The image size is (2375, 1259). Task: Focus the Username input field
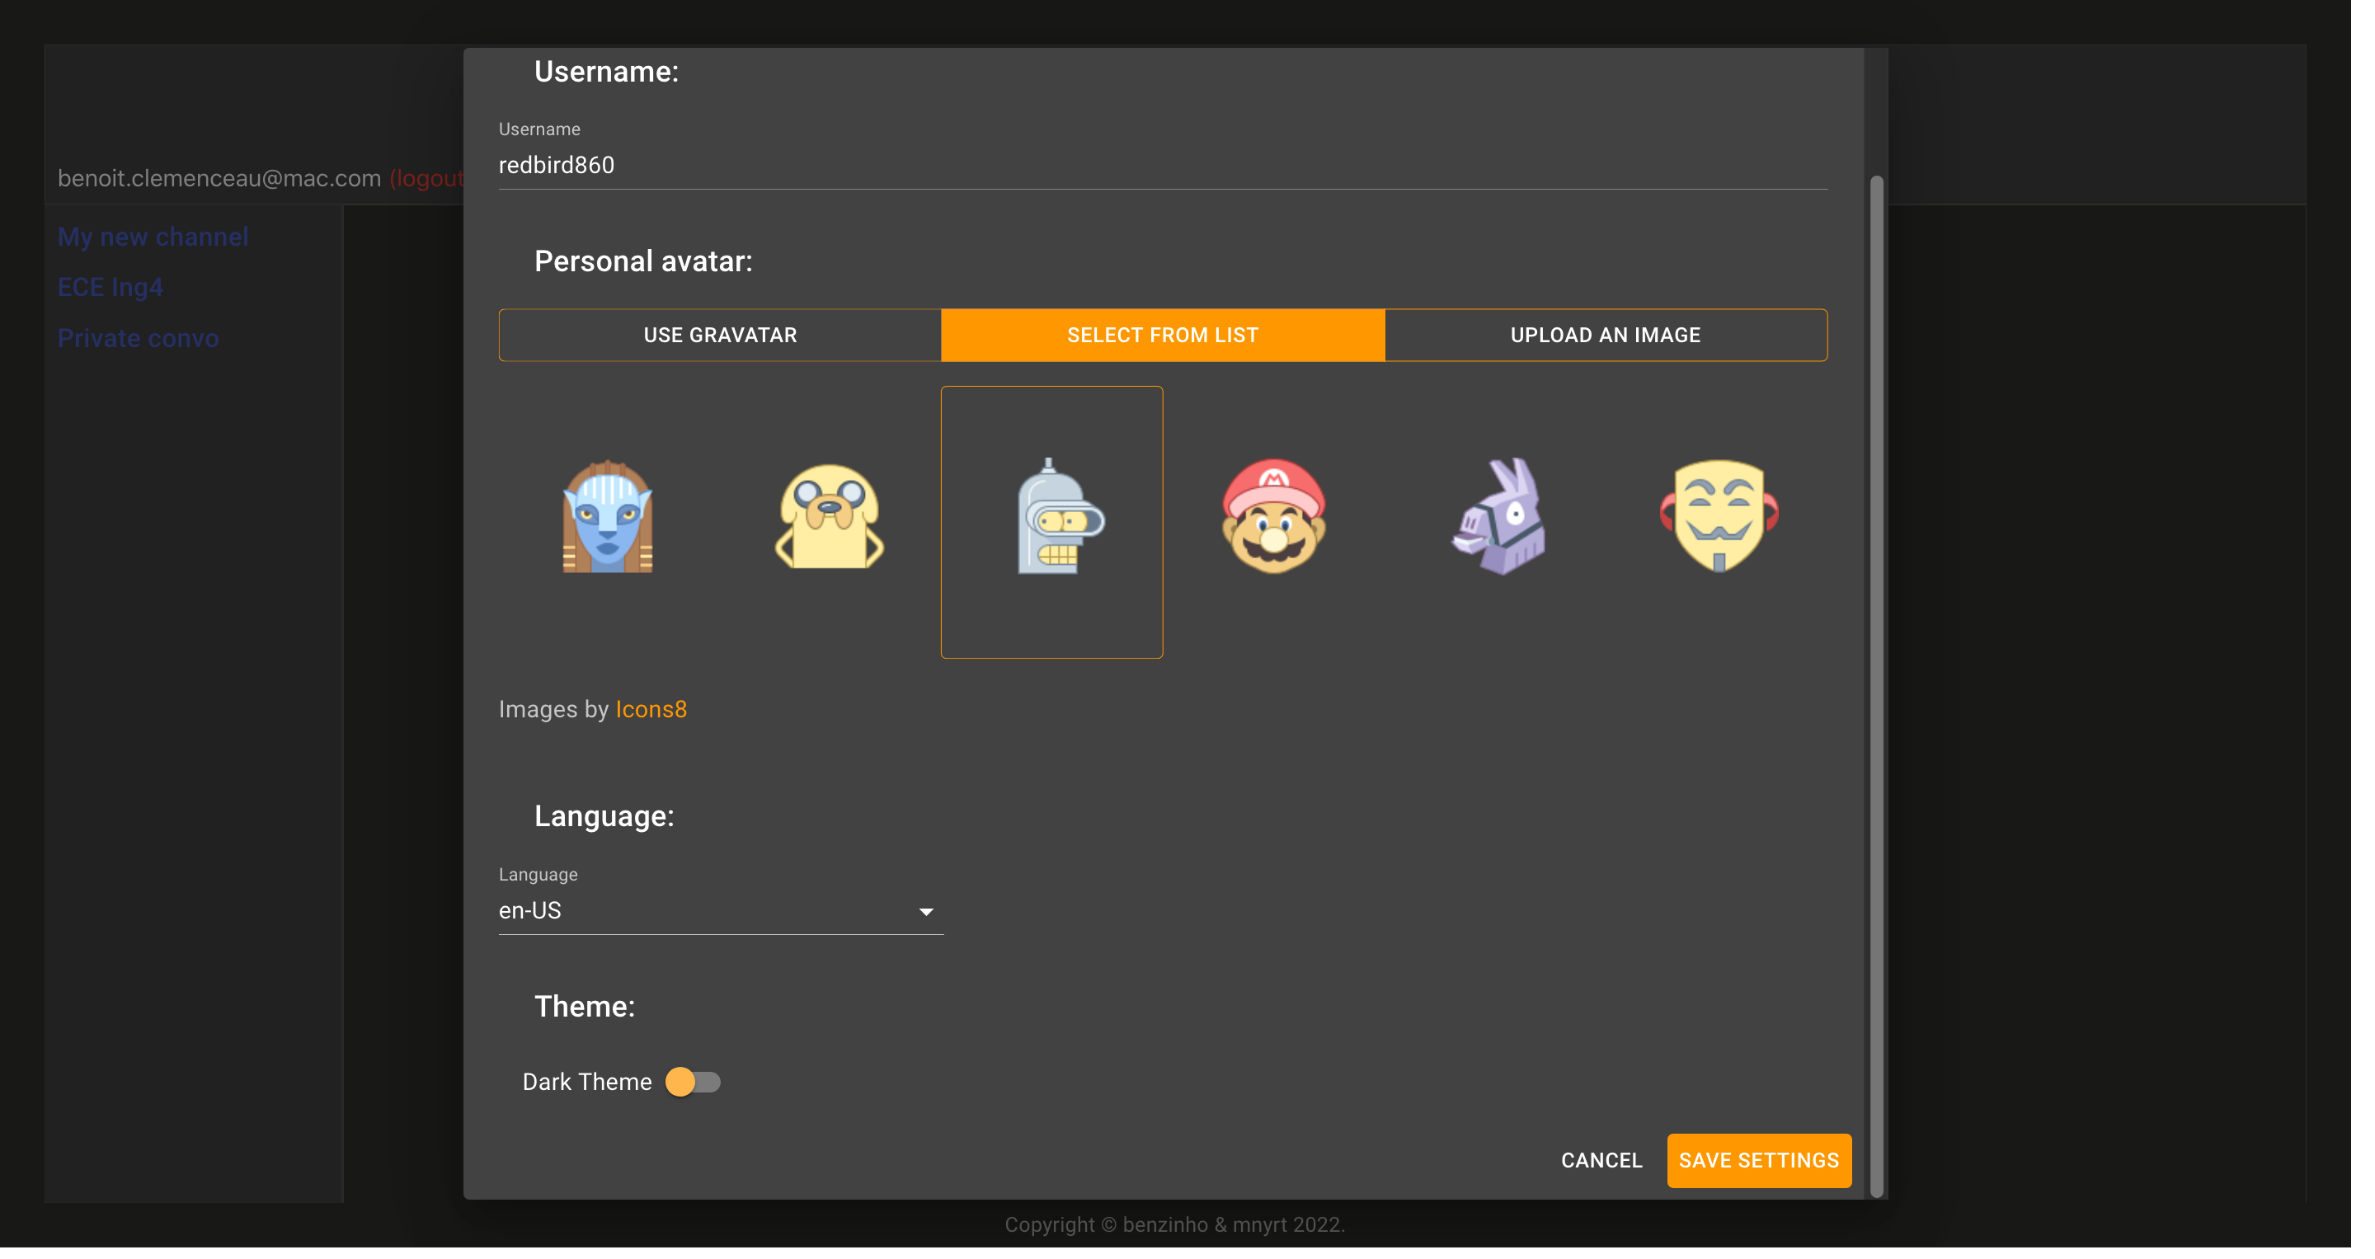(1162, 165)
